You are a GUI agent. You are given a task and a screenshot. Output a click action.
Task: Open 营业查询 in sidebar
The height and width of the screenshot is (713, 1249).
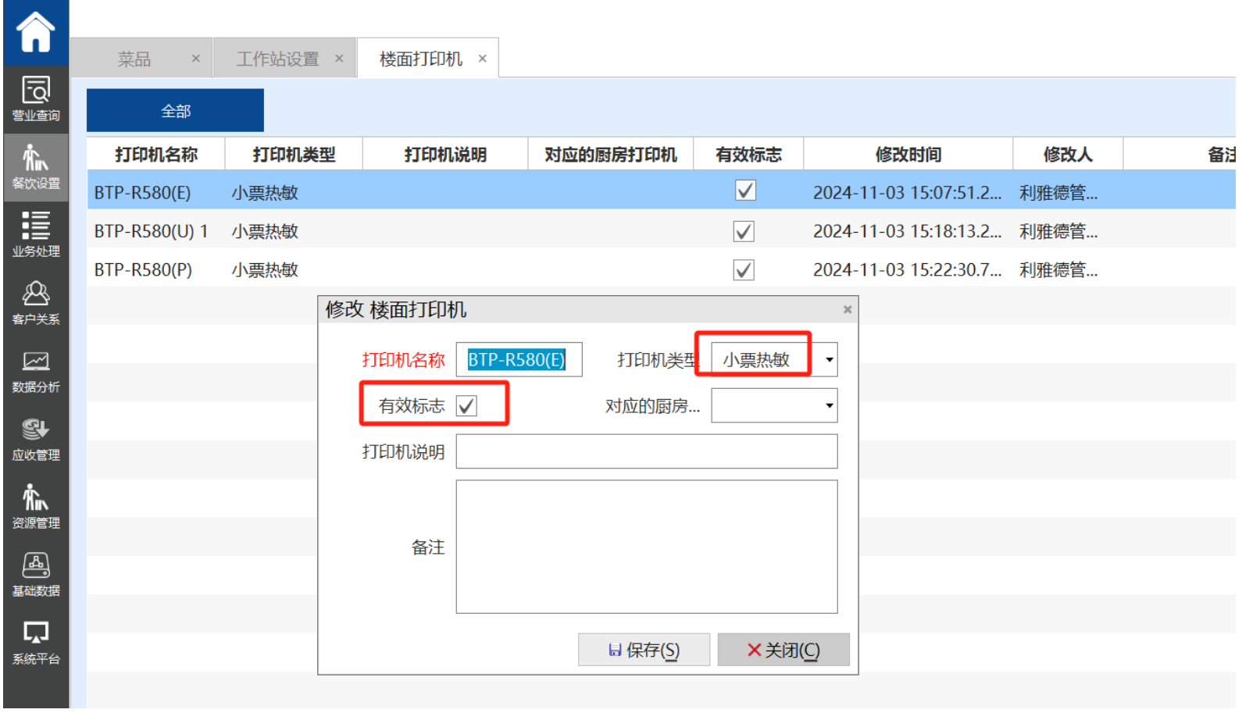pos(36,99)
